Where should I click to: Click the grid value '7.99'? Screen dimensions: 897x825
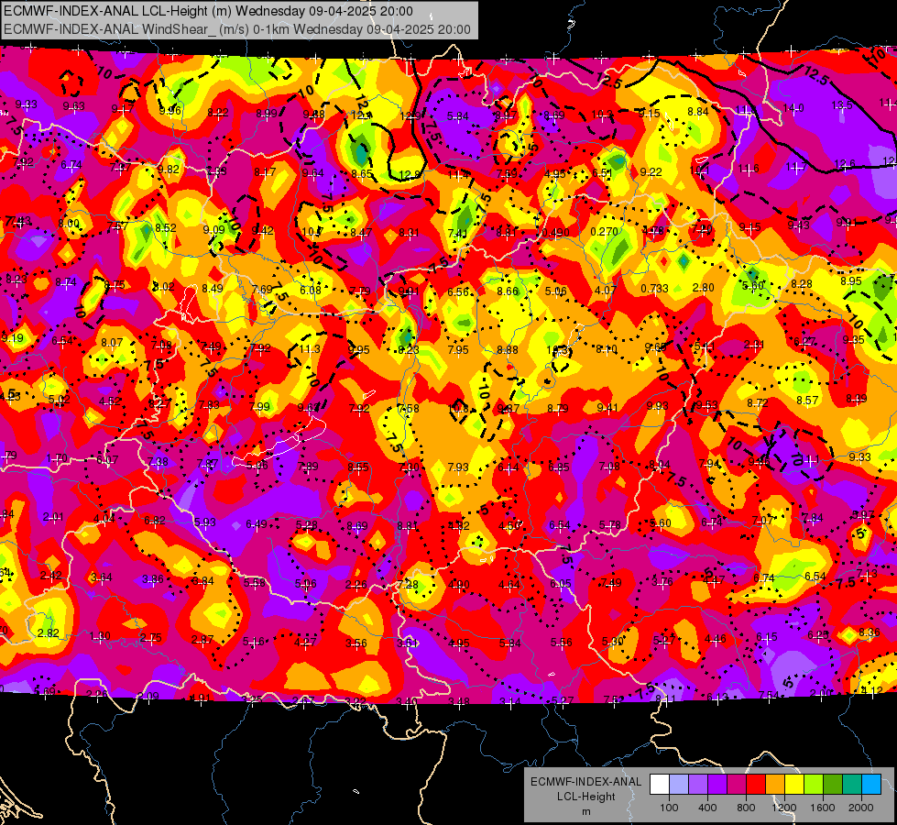coord(259,407)
